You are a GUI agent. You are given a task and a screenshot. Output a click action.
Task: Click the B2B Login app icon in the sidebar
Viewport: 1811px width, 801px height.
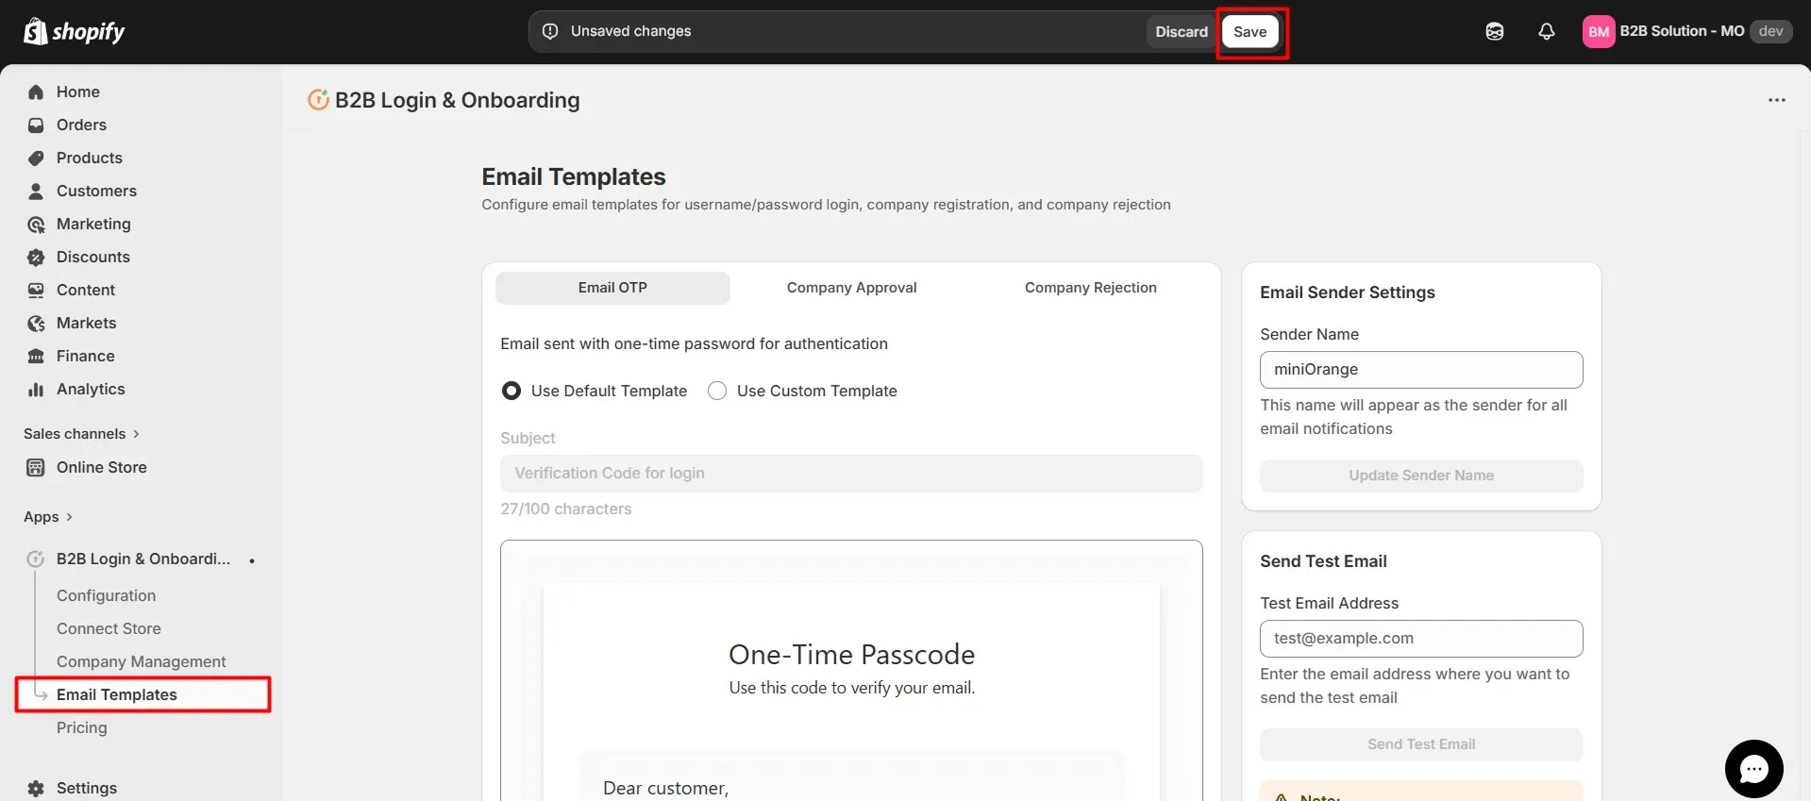click(x=36, y=559)
